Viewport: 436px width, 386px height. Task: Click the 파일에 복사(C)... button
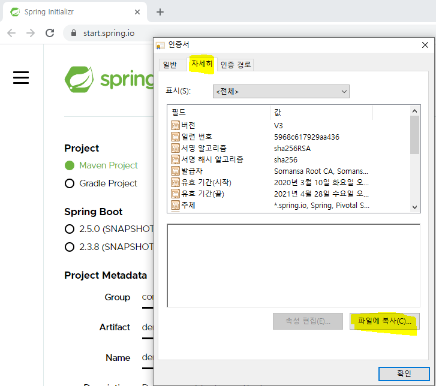click(x=384, y=321)
